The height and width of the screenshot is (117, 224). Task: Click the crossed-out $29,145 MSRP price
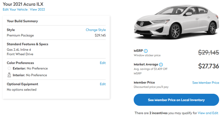click(x=209, y=53)
